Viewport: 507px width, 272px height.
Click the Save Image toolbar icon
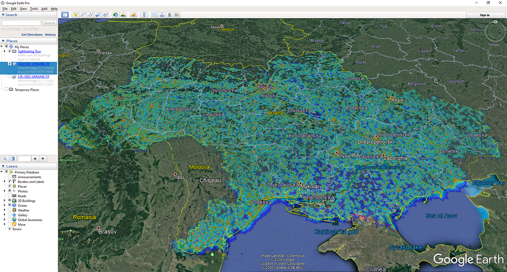[x=170, y=15]
